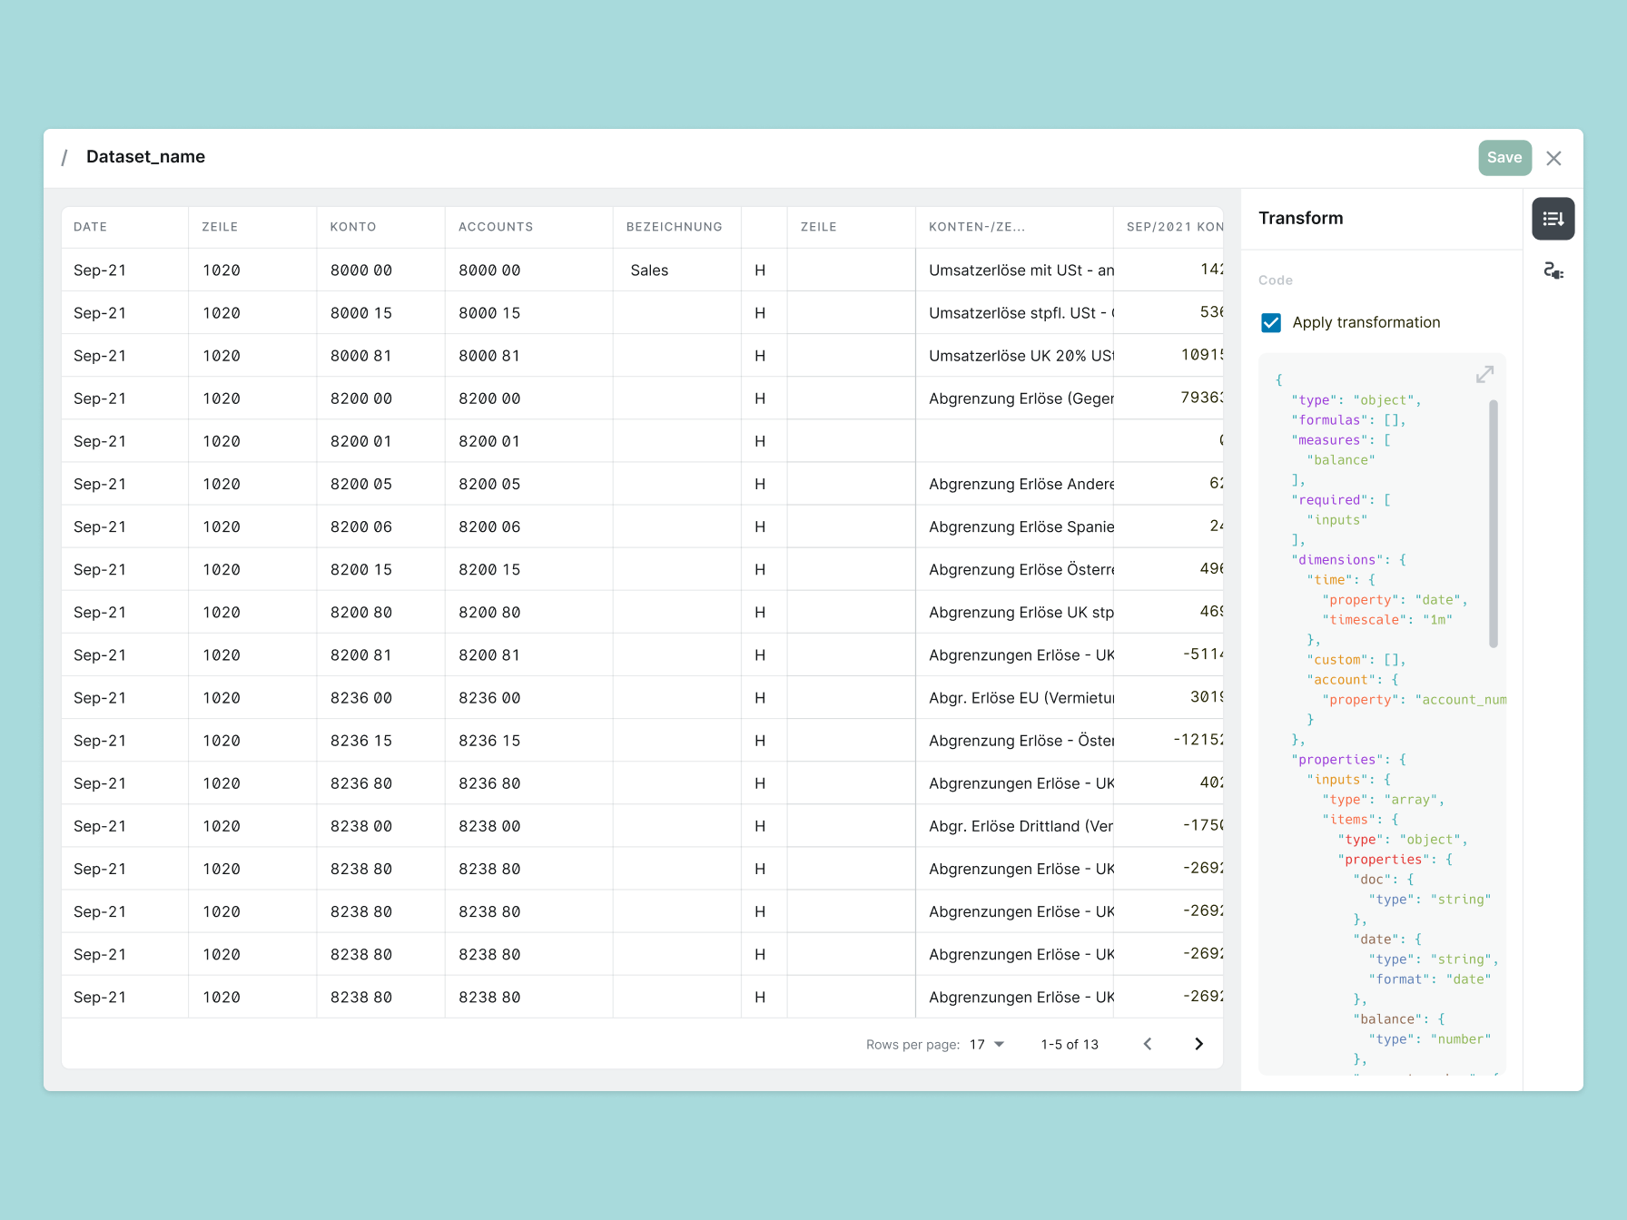This screenshot has width=1627, height=1220.
Task: Go to next page of rows
Action: coord(1198,1044)
